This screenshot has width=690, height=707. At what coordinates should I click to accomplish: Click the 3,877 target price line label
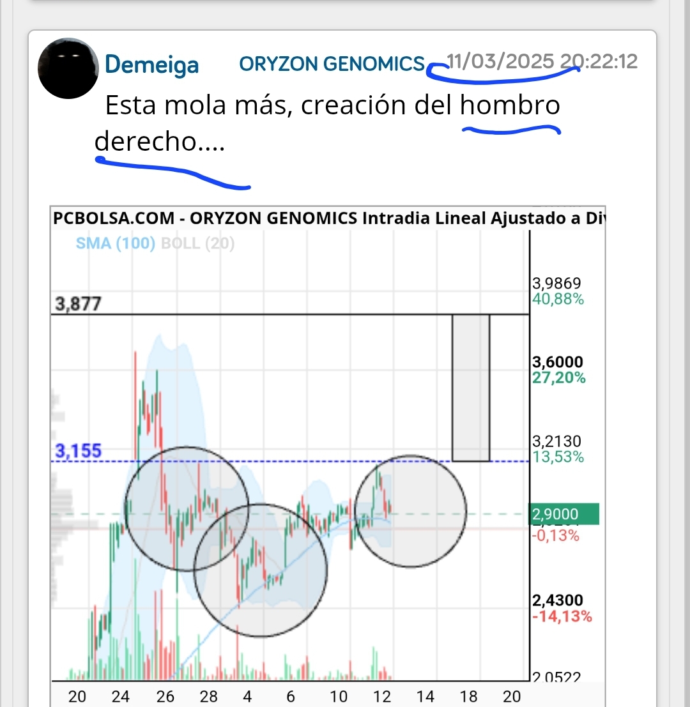pos(78,304)
